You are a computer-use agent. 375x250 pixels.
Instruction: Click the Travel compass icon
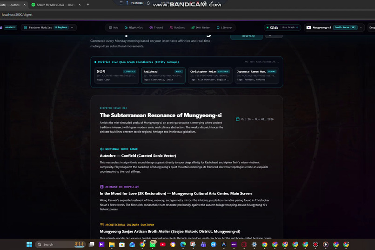click(151, 27)
